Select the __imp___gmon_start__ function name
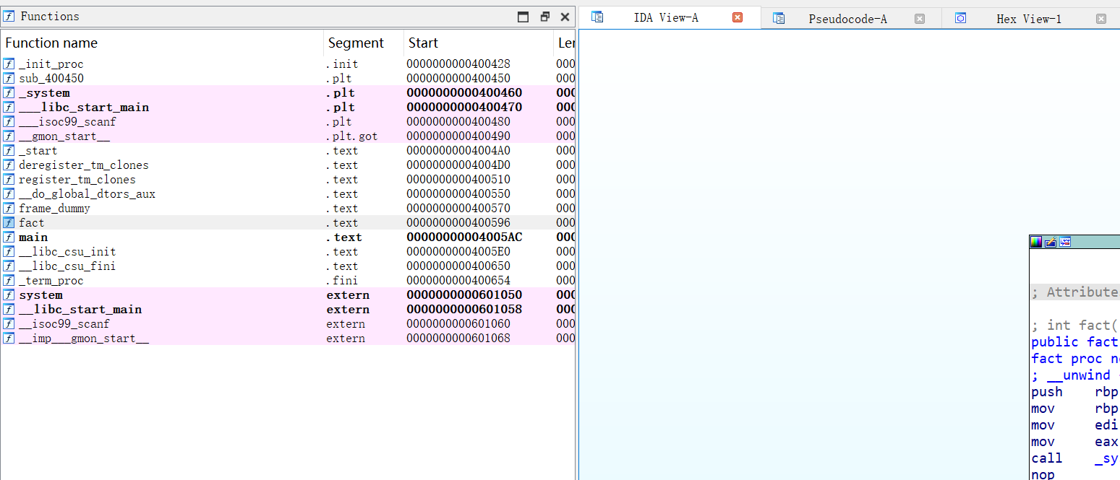This screenshot has height=480, width=1120. point(84,339)
